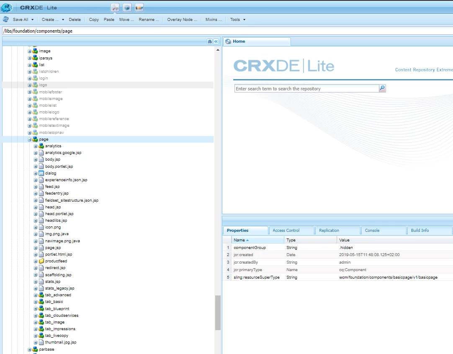Click the refresh icon beside Save All
The width and height of the screenshot is (453, 354).
(5, 19)
